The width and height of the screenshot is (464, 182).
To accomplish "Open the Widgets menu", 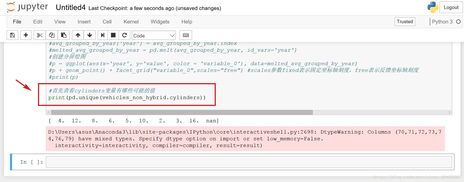I will (160, 22).
